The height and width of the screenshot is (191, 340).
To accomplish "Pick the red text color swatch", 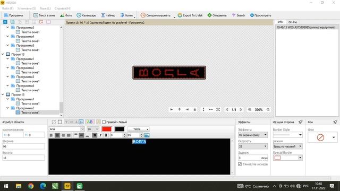I will click(x=107, y=129).
